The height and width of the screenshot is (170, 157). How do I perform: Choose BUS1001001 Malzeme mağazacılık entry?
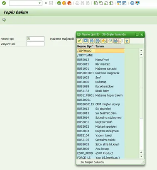point(101,73)
